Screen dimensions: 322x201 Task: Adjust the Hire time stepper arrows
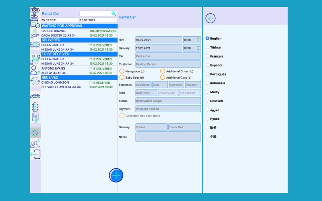pos(198,39)
